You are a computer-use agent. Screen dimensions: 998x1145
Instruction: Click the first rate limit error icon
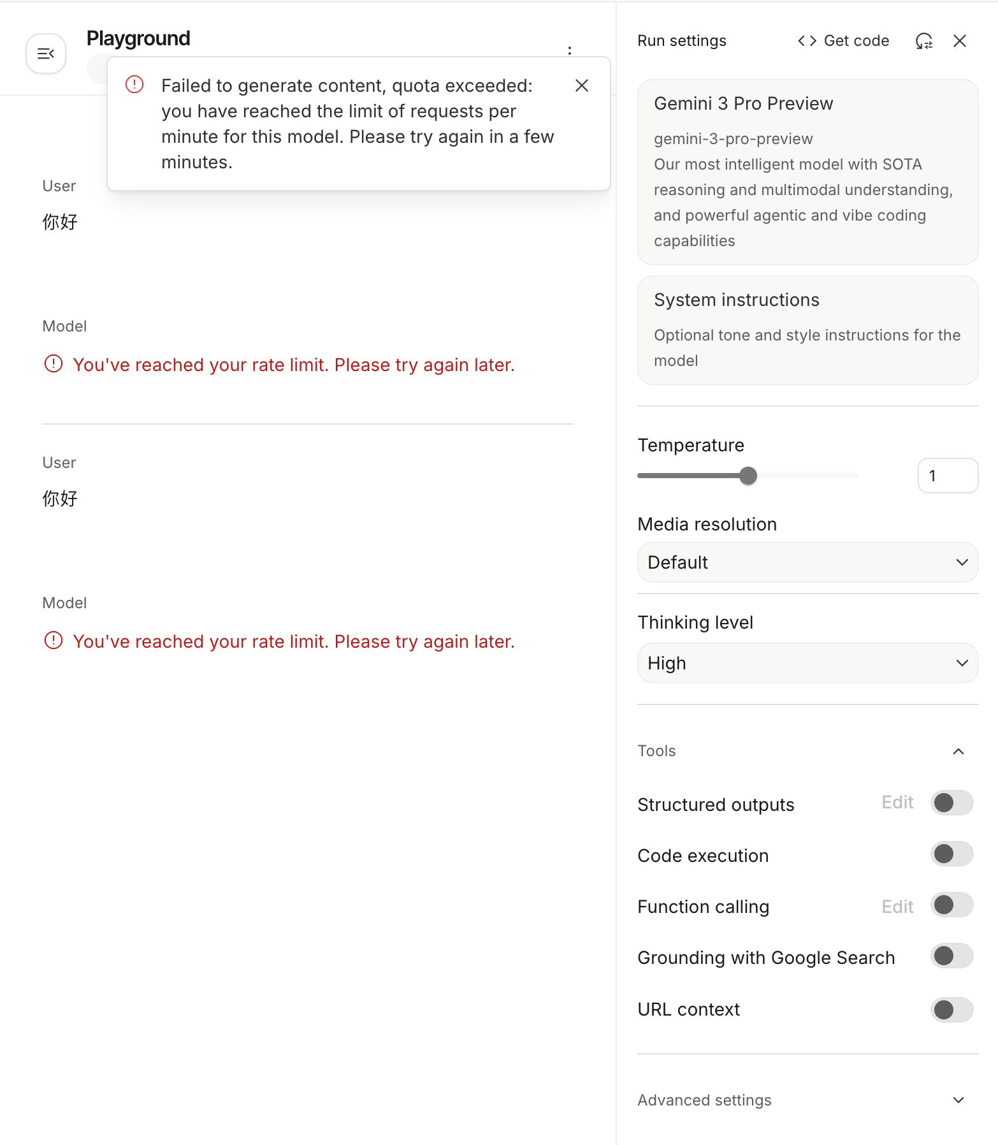tap(54, 364)
